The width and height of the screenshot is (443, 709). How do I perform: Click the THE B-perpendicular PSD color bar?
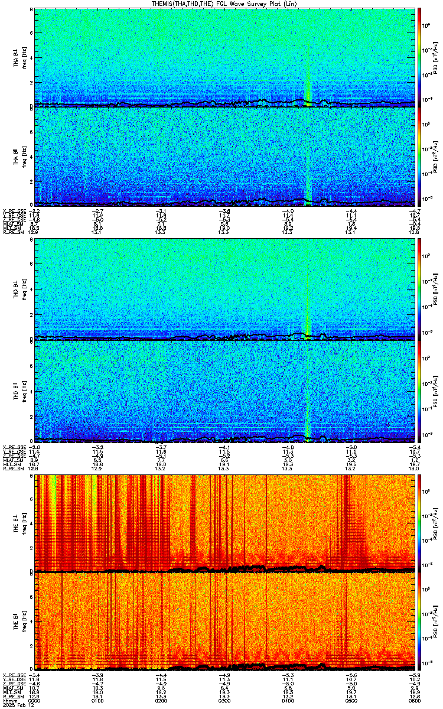coord(420,522)
